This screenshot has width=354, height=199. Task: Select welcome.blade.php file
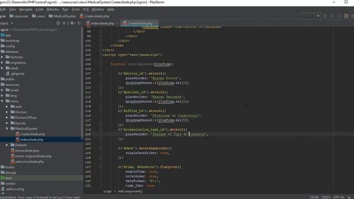coord(27,162)
